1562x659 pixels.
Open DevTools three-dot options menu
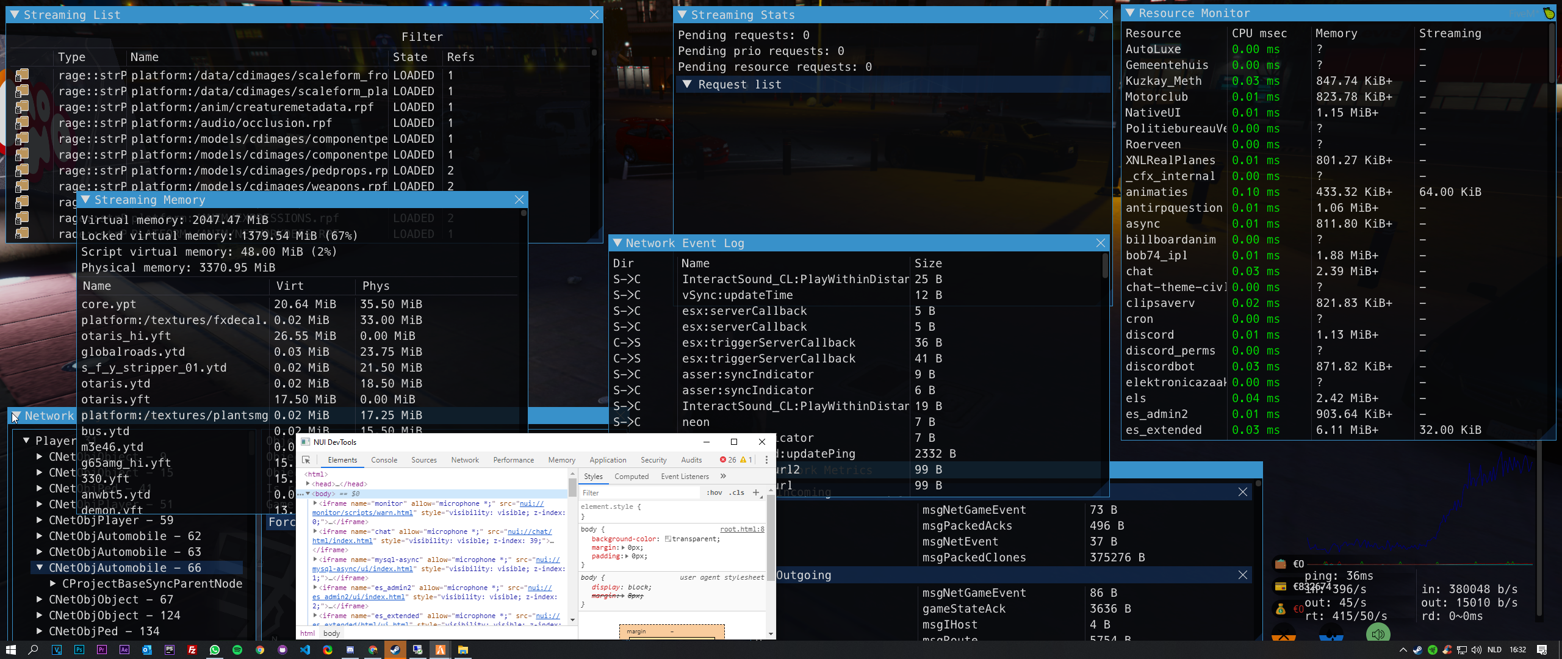[766, 460]
